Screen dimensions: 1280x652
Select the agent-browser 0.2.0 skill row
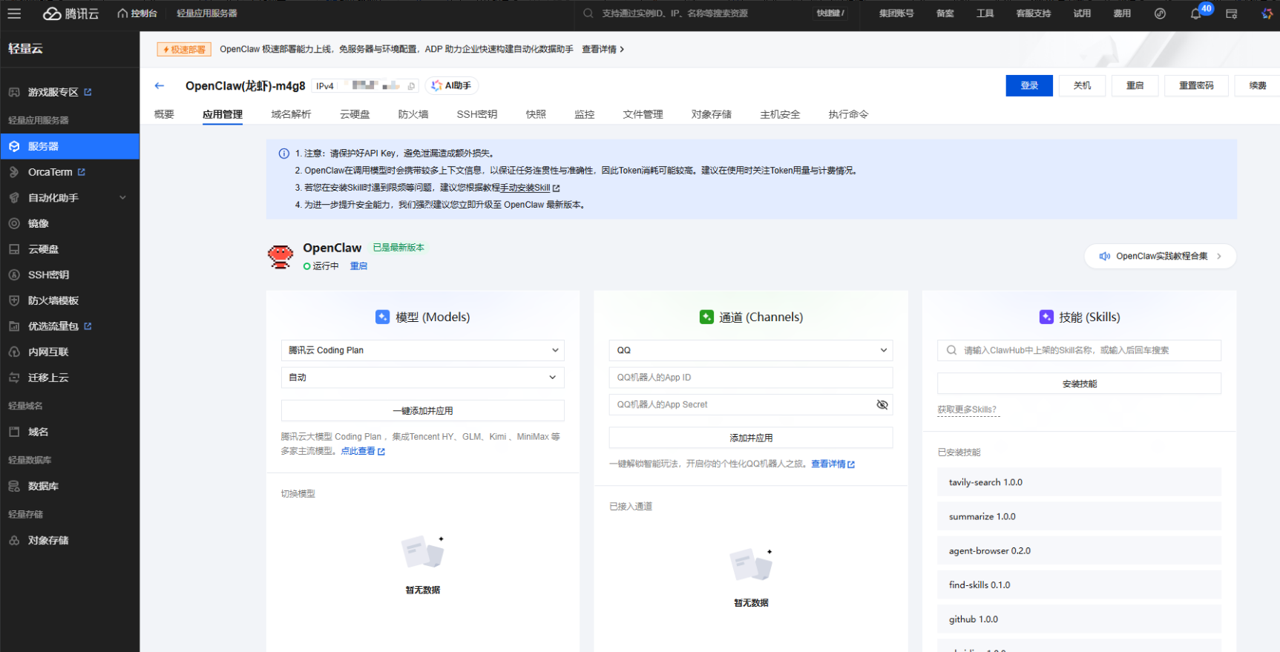1079,550
